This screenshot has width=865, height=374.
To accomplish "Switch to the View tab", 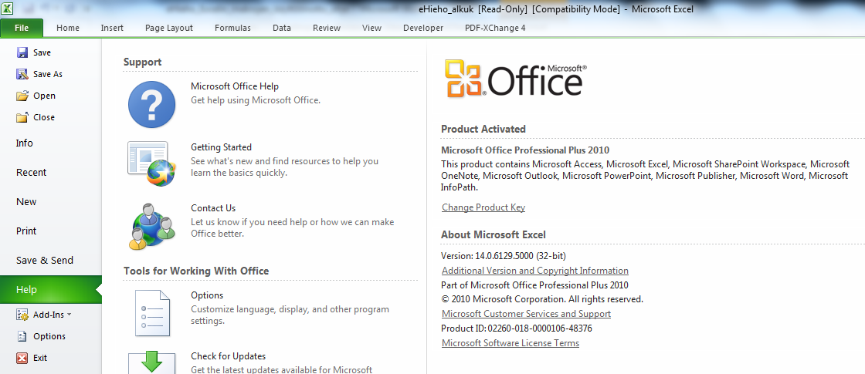I will [371, 28].
